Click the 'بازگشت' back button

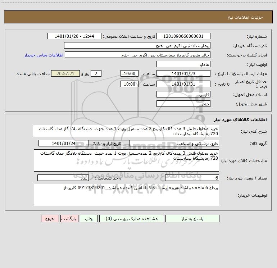coord(69,218)
